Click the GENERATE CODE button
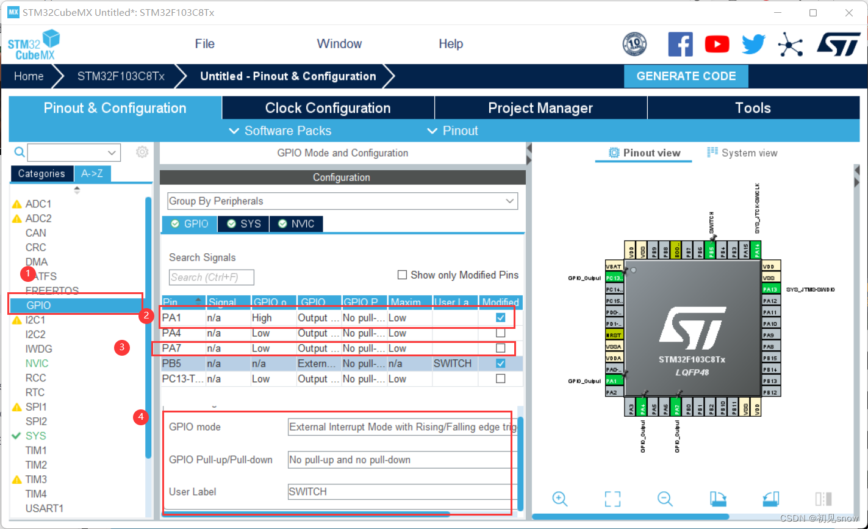 click(686, 76)
